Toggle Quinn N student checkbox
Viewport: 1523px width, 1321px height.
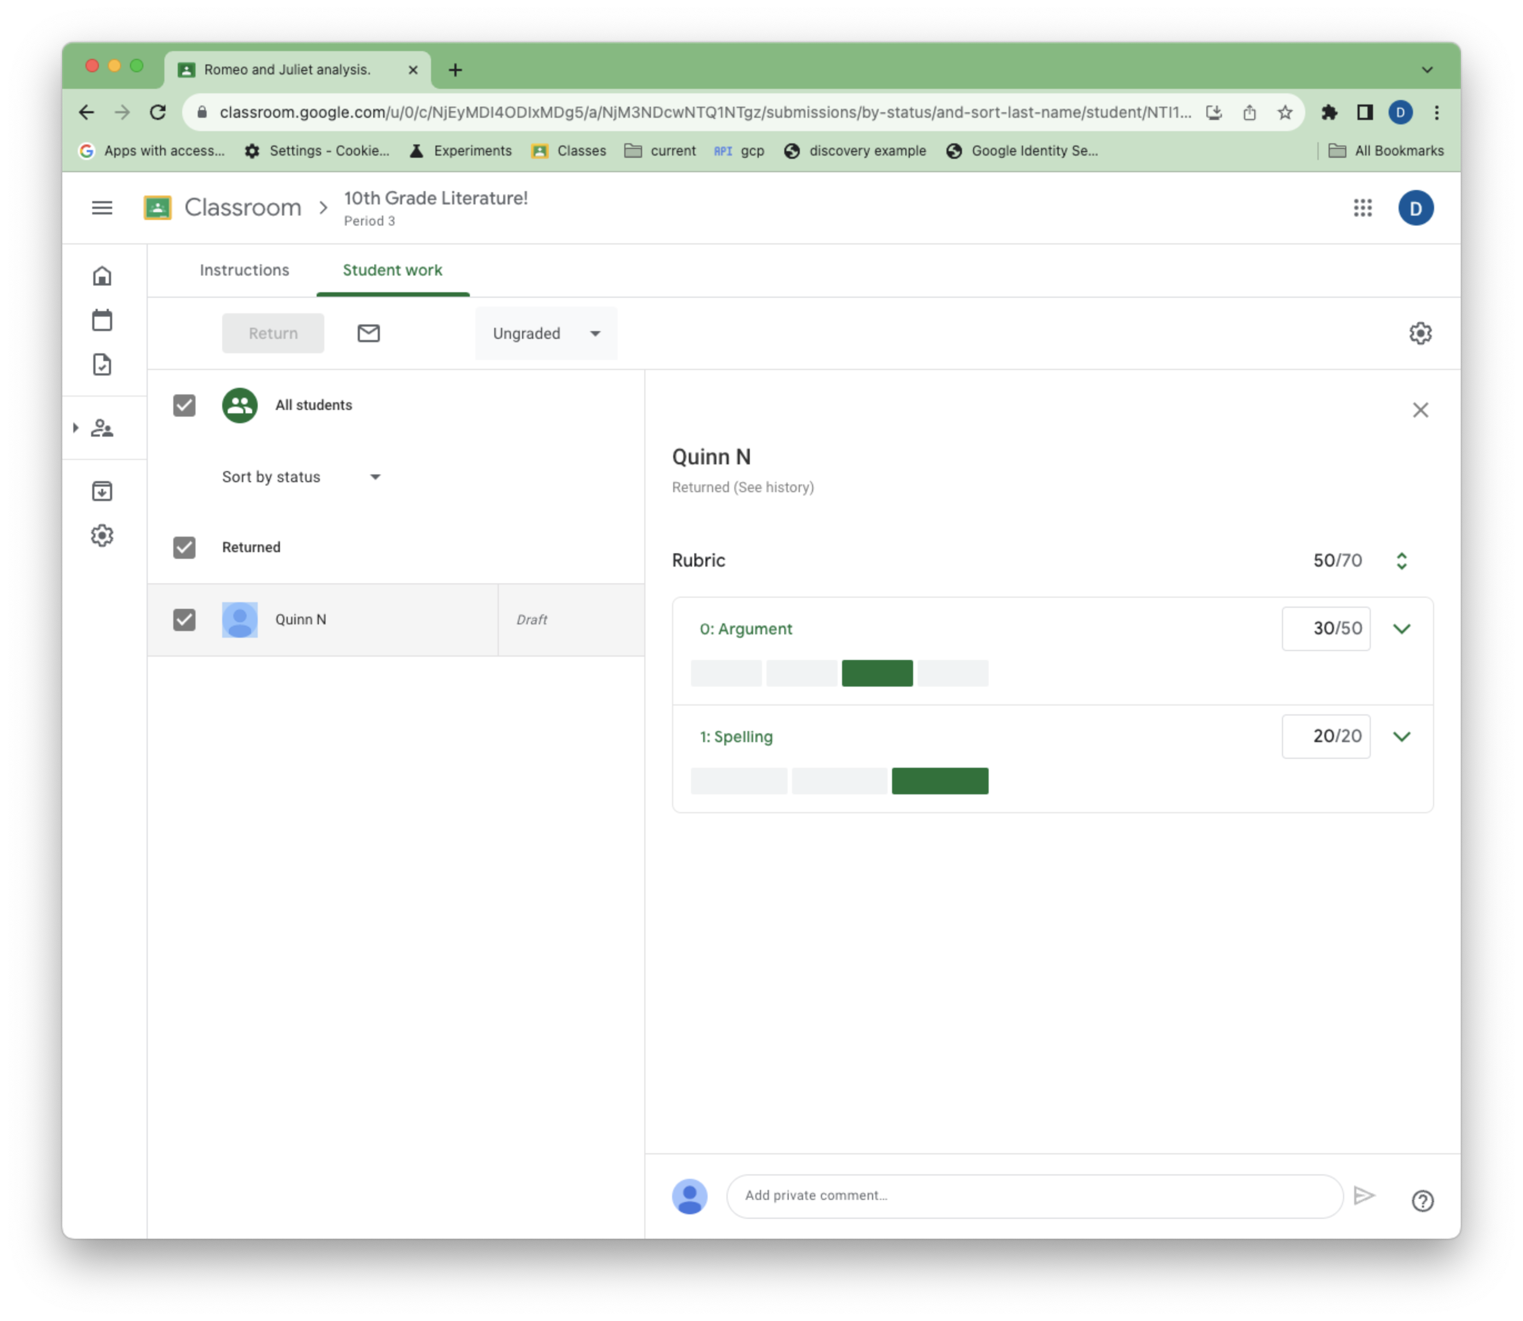184,619
